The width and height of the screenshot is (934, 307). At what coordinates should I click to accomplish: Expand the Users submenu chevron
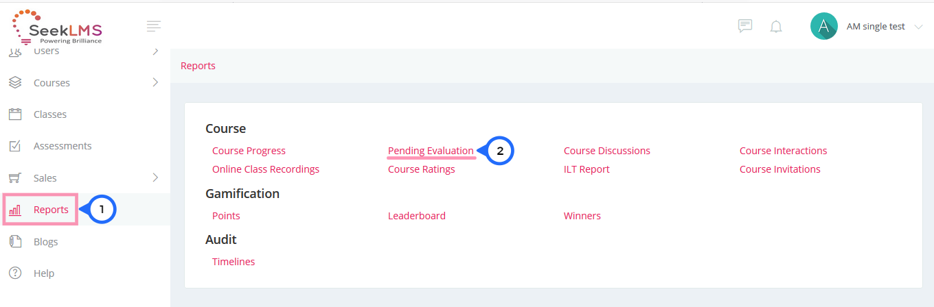pos(155,51)
